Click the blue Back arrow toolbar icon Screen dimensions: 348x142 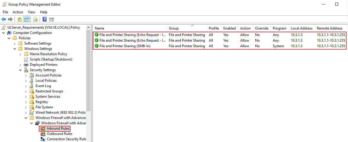[4, 19]
